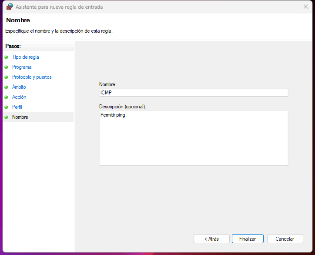Viewport: 315px width, 255px height.
Task: Click the green bullet beside Protocolo y puertos
Action: coord(6,77)
